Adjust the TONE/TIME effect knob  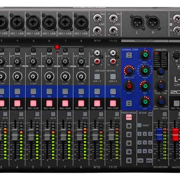161,86
